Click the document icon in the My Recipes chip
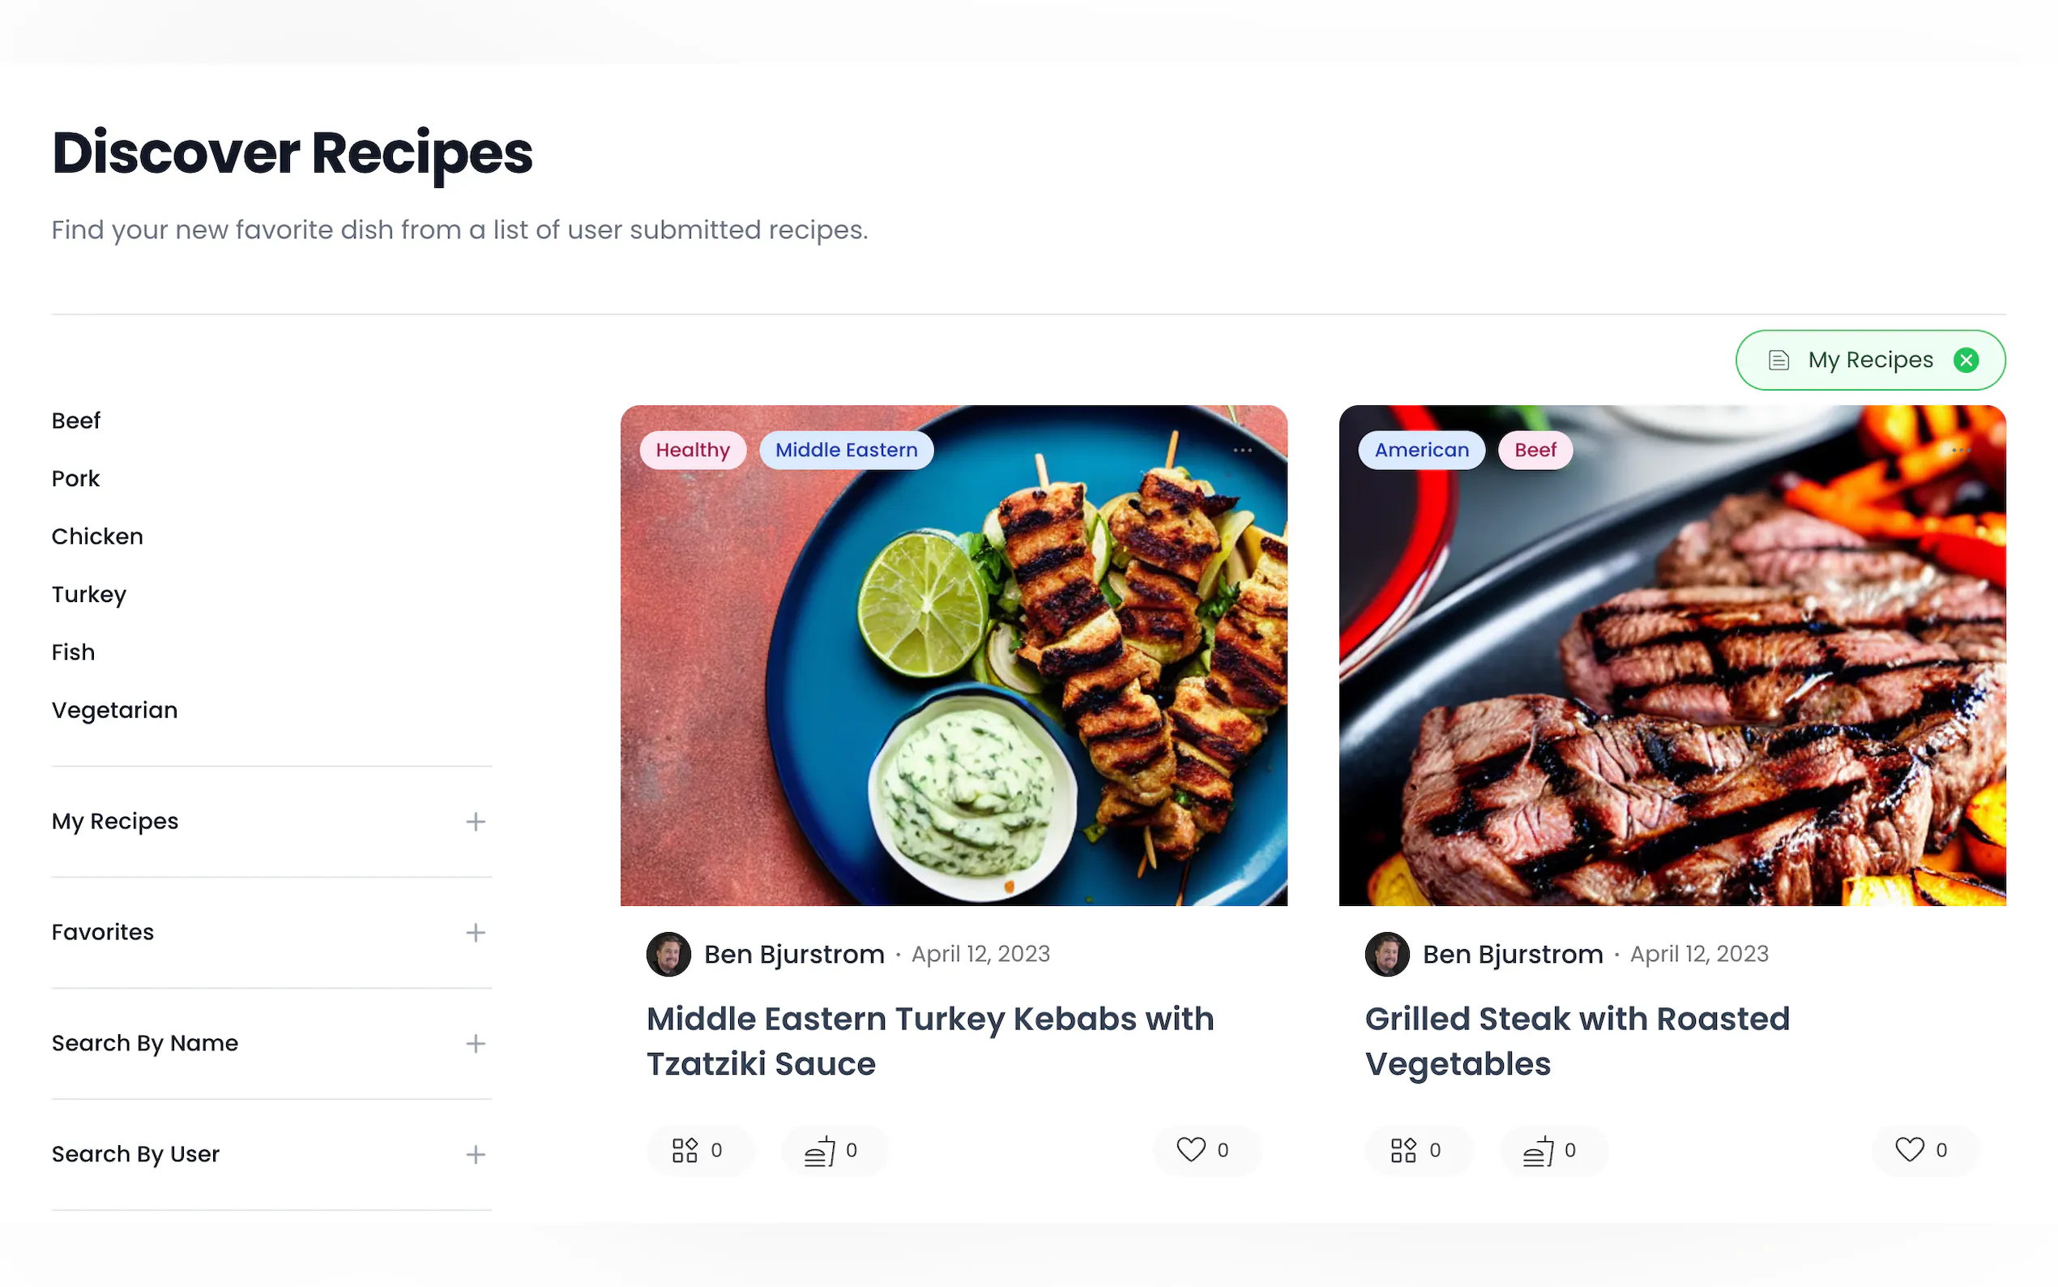Viewport: 2058px width, 1287px height. [x=1779, y=359]
